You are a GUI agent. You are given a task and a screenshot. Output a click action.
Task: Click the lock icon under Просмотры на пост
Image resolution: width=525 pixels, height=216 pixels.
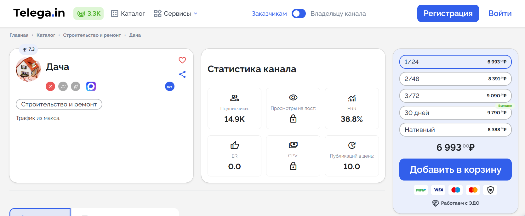pyautogui.click(x=293, y=119)
